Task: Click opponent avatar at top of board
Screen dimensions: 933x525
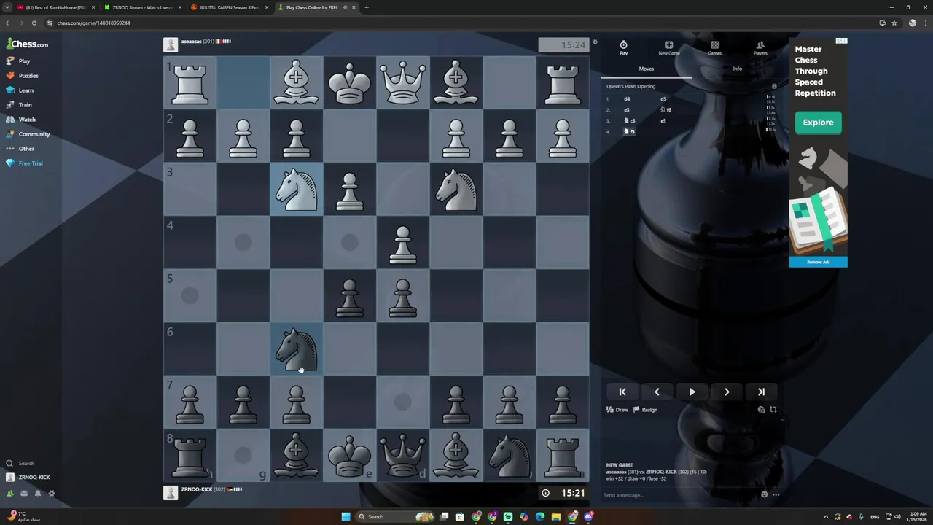Action: (171, 45)
